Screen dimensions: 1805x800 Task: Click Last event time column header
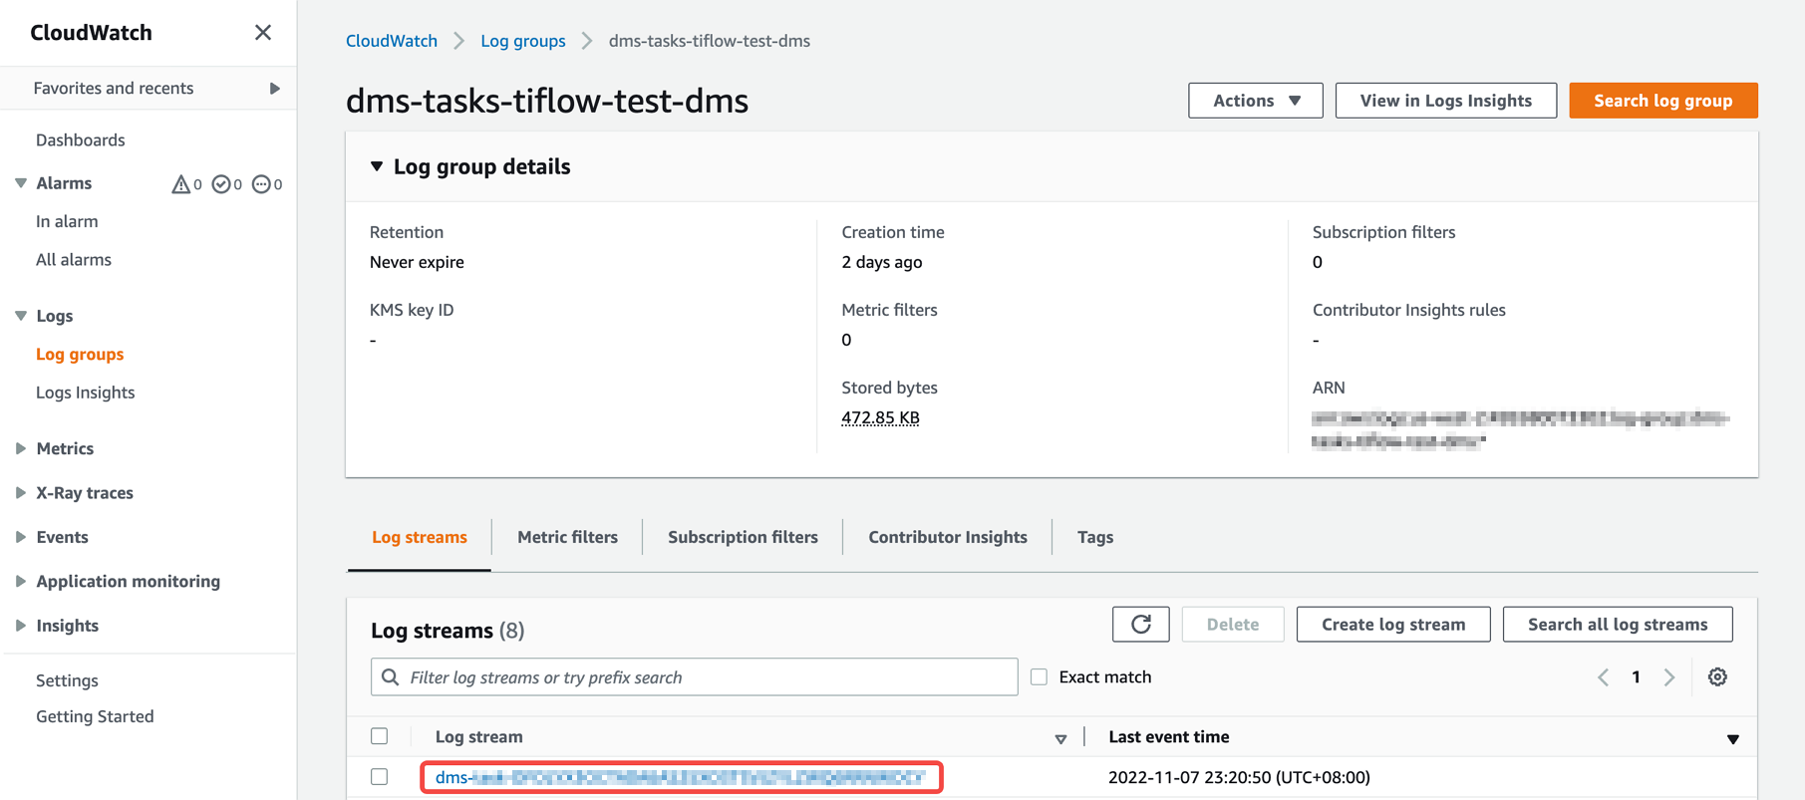[x=1169, y=737]
